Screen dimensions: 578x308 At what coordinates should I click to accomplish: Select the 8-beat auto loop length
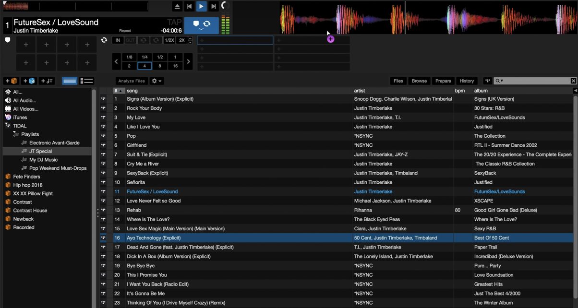(160, 66)
